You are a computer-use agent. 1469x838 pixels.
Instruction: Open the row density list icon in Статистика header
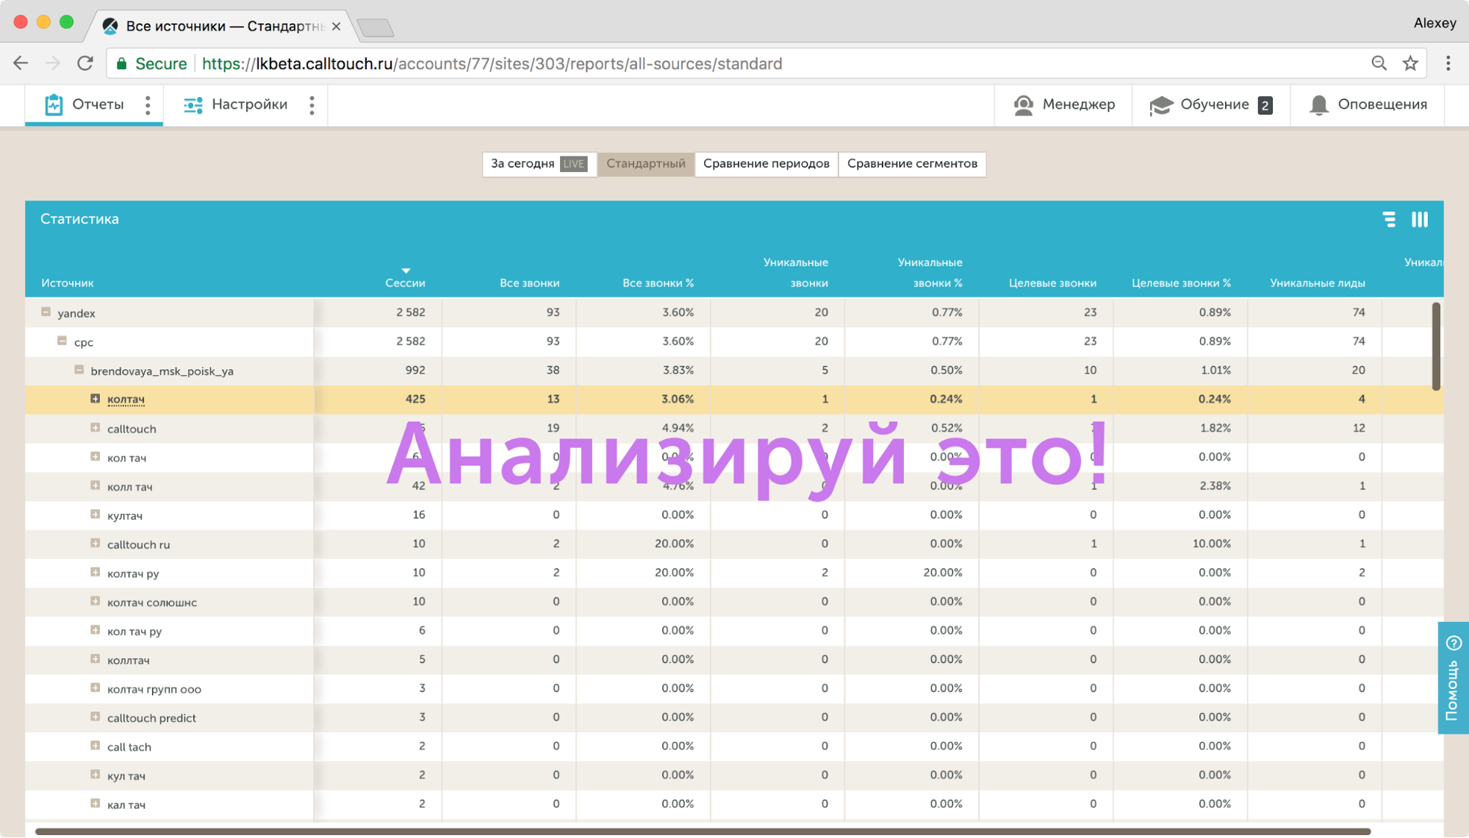(x=1388, y=220)
